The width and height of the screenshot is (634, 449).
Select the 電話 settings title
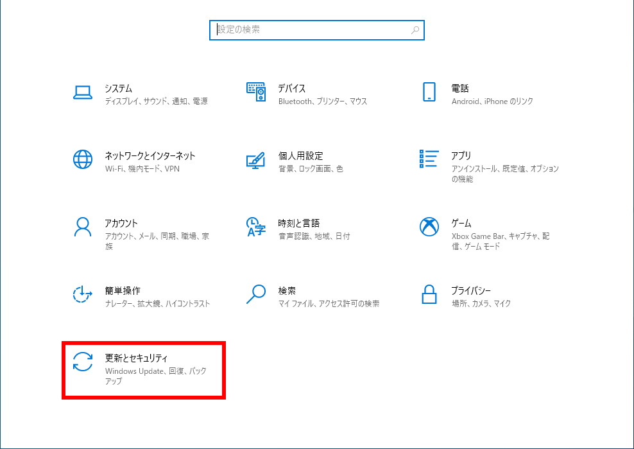pyautogui.click(x=460, y=88)
